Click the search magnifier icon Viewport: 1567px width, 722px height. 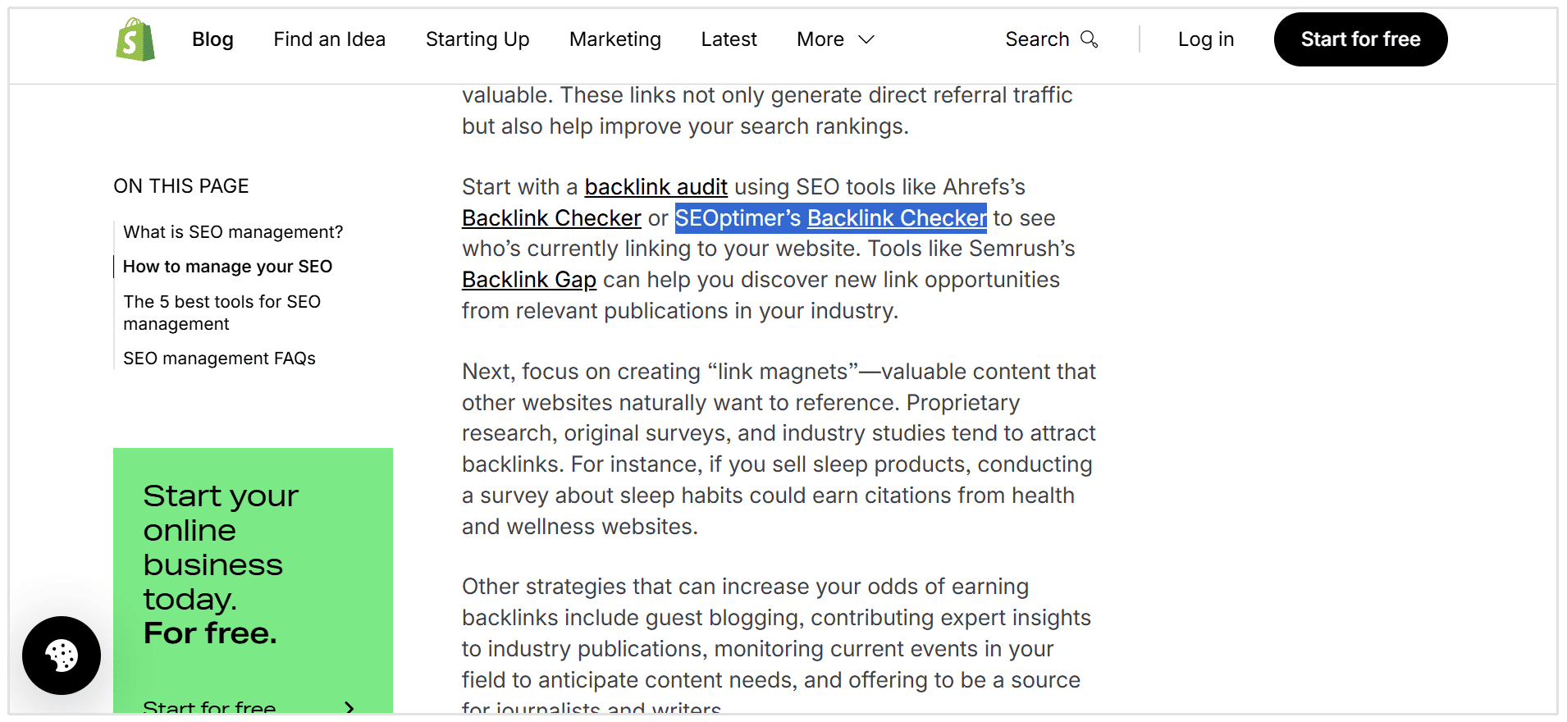tap(1090, 39)
